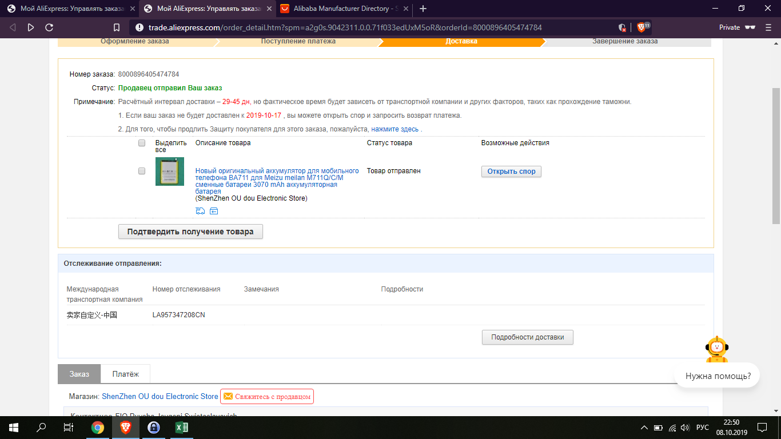The image size is (781, 439).
Task: Select order number 8000896405474784
Action: point(149,74)
